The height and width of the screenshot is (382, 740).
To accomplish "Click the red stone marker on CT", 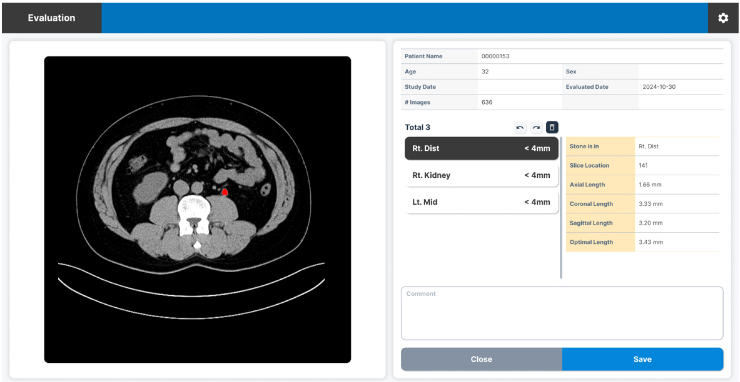I will pos(225,192).
